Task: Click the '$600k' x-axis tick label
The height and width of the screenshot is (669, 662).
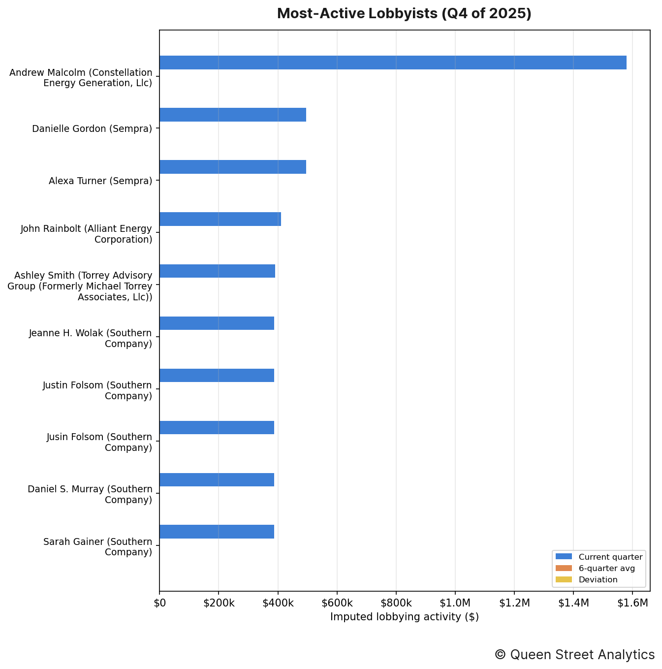Action: (337, 603)
